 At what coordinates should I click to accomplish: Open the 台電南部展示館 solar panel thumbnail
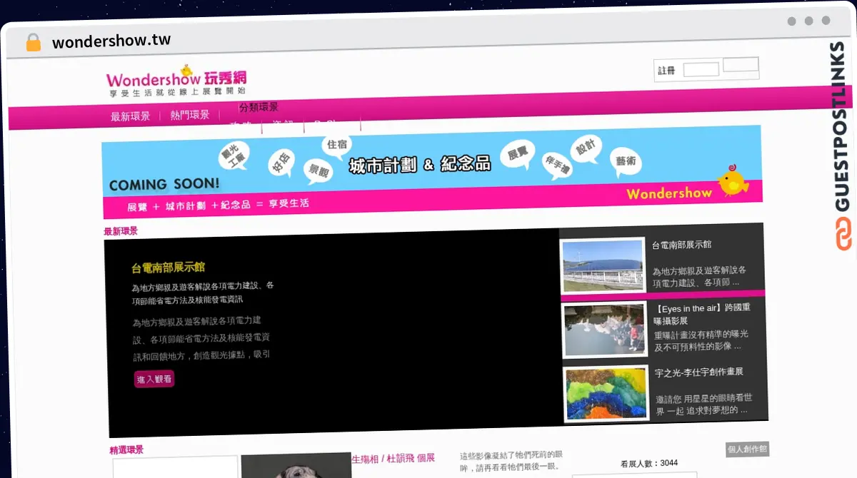click(x=602, y=265)
